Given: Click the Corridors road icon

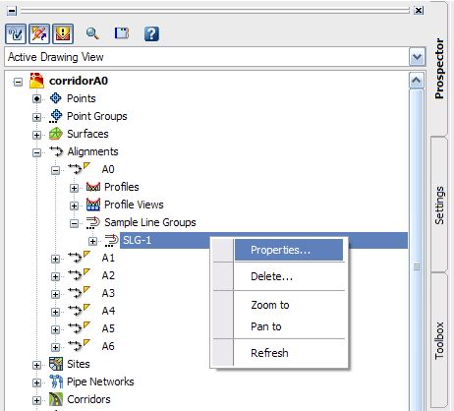Looking at the screenshot, I should (x=56, y=399).
